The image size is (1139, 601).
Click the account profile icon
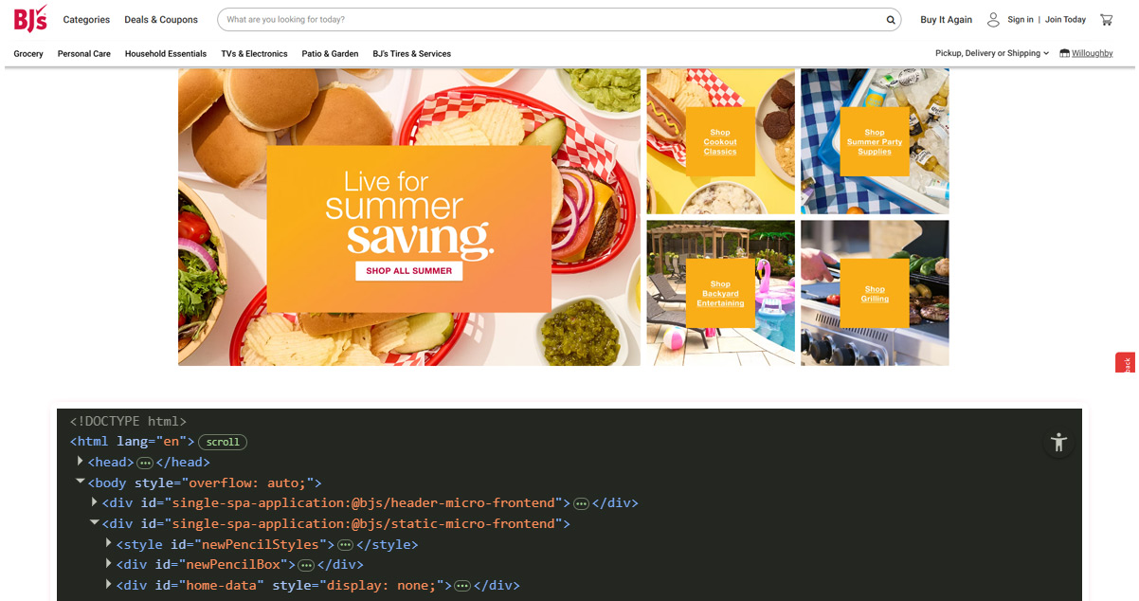coord(993,20)
